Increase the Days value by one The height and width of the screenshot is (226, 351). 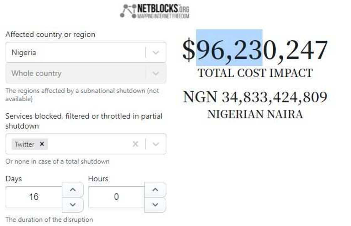pyautogui.click(x=73, y=190)
